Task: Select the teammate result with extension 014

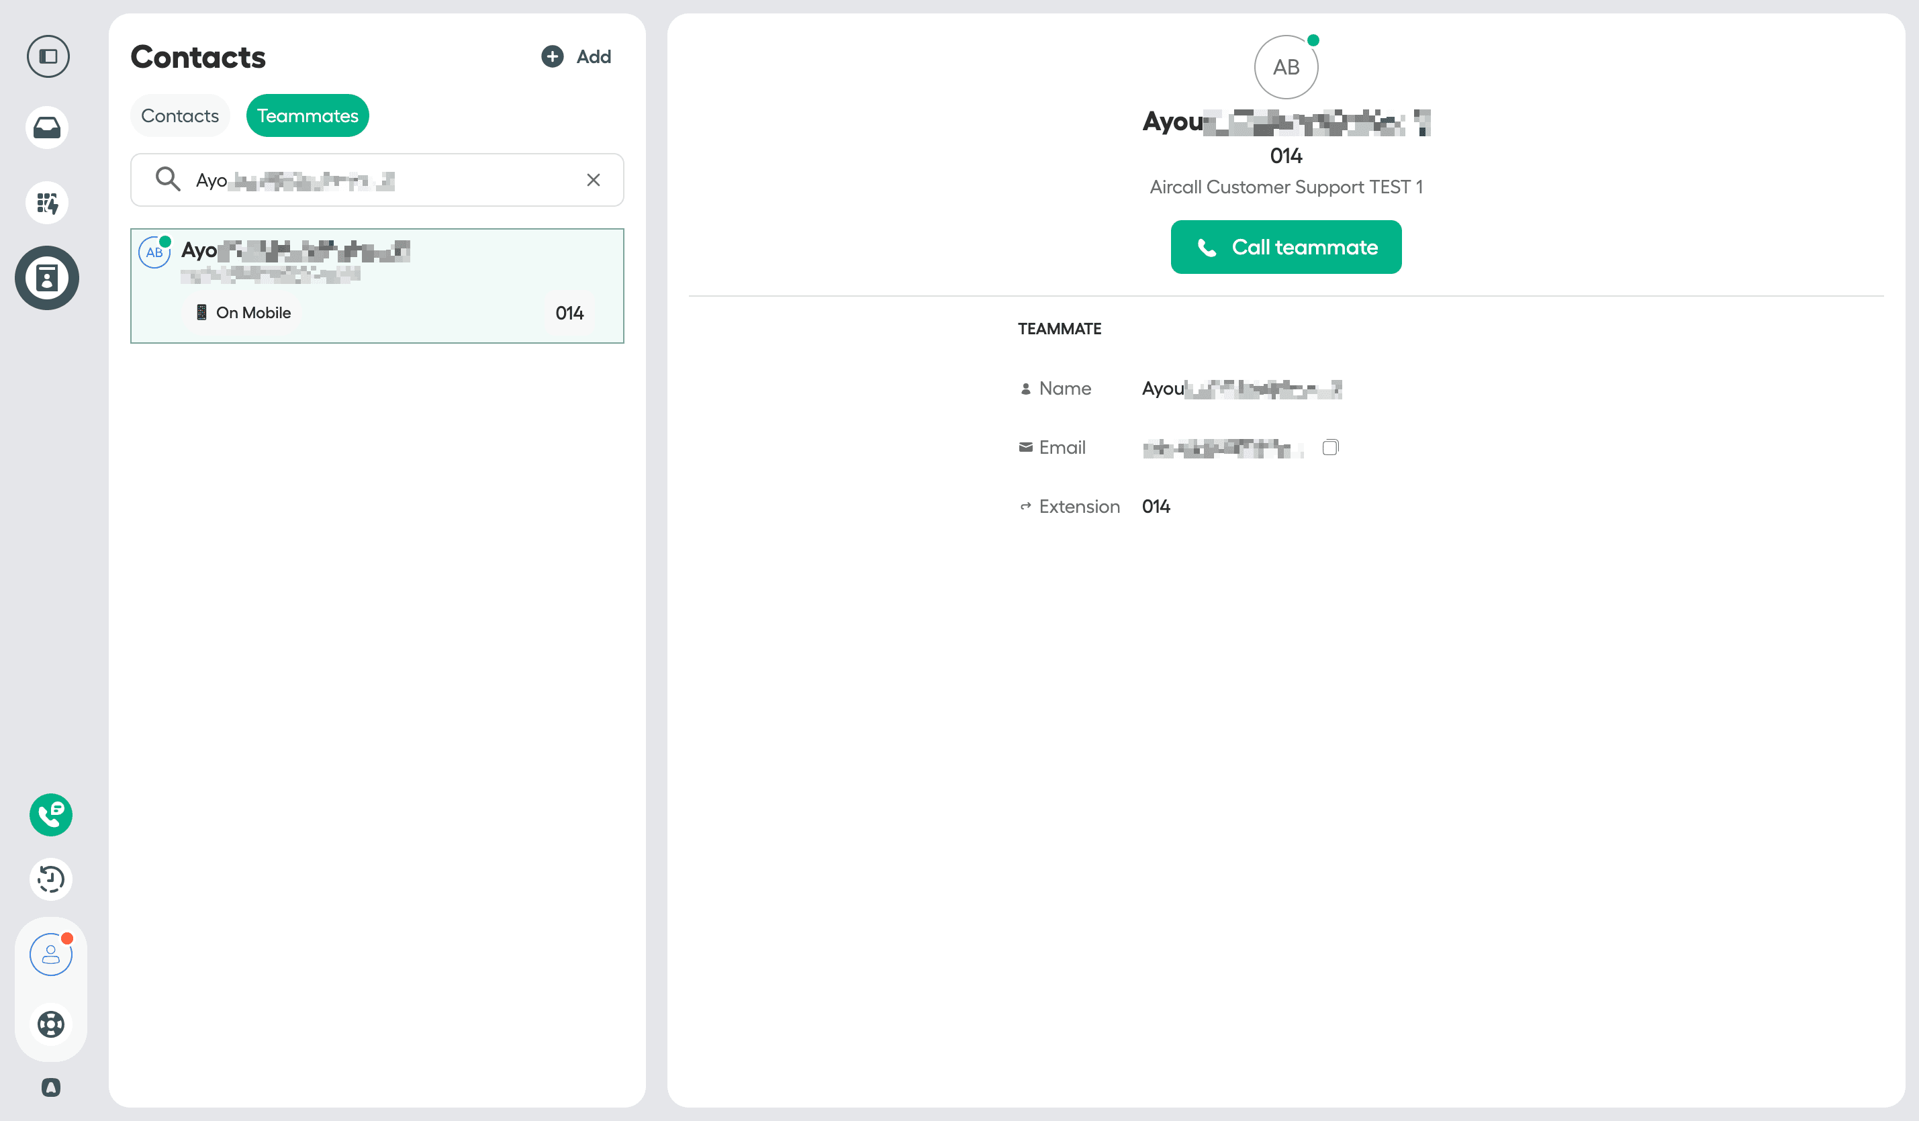Action: pos(377,285)
